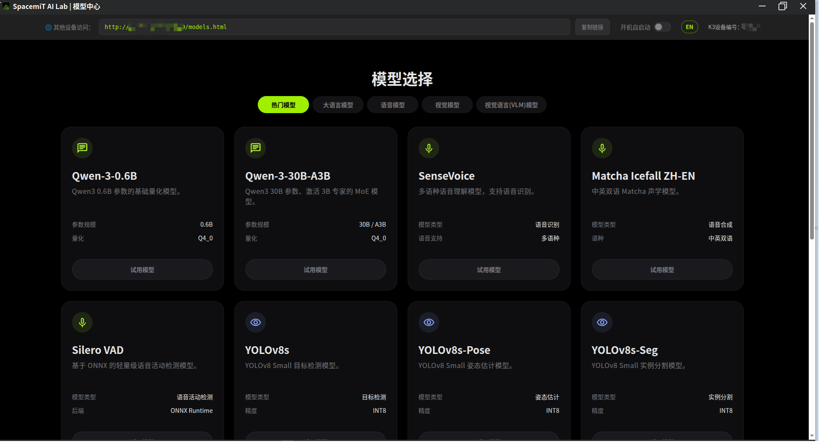Click the SenseVoice description text
This screenshot has width=819, height=444.
pos(477,191)
